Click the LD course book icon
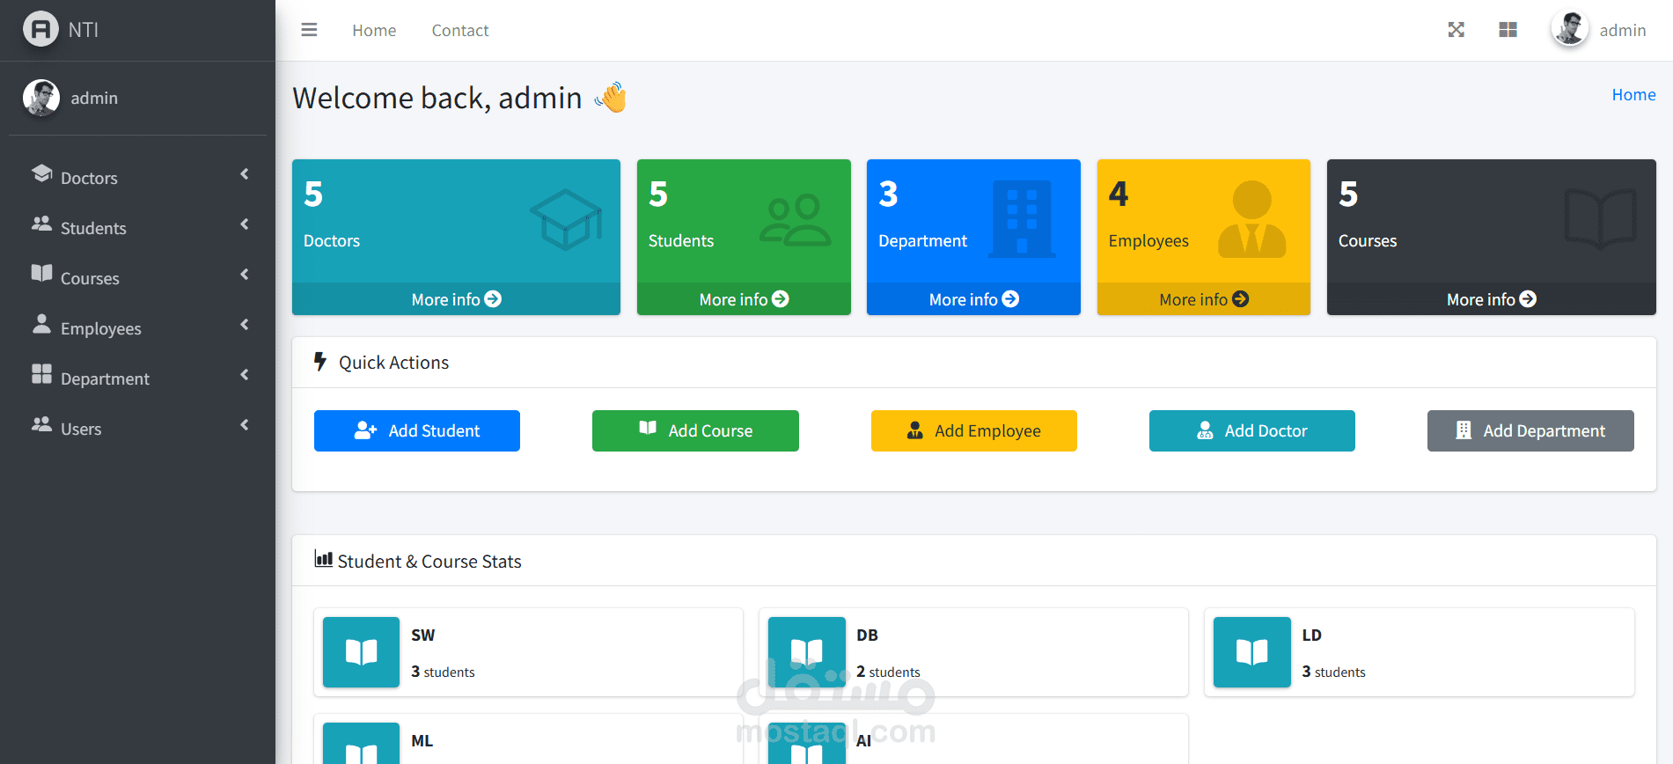 (1251, 652)
